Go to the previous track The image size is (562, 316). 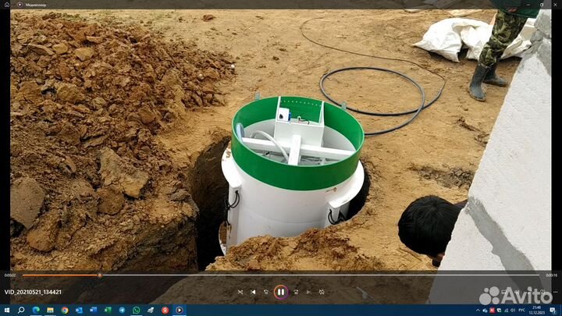pyautogui.click(x=253, y=292)
